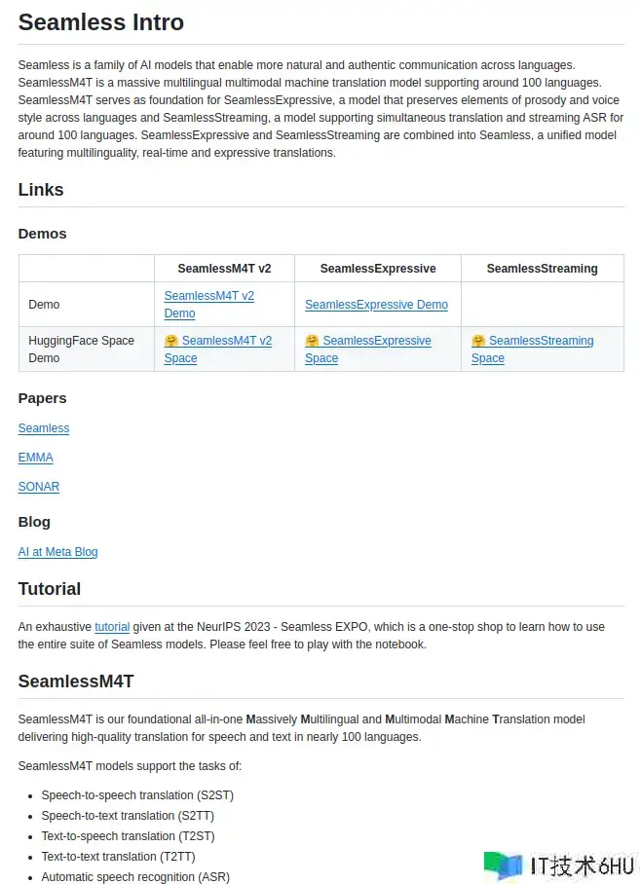Open the SeamlessExpressive Demo link
Screen dimensions: 641x884
tap(376, 305)
